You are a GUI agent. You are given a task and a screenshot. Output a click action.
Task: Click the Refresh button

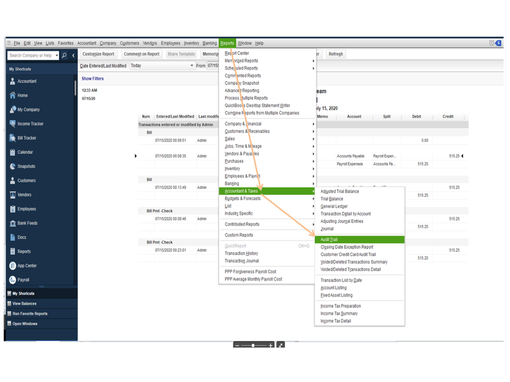pos(336,54)
